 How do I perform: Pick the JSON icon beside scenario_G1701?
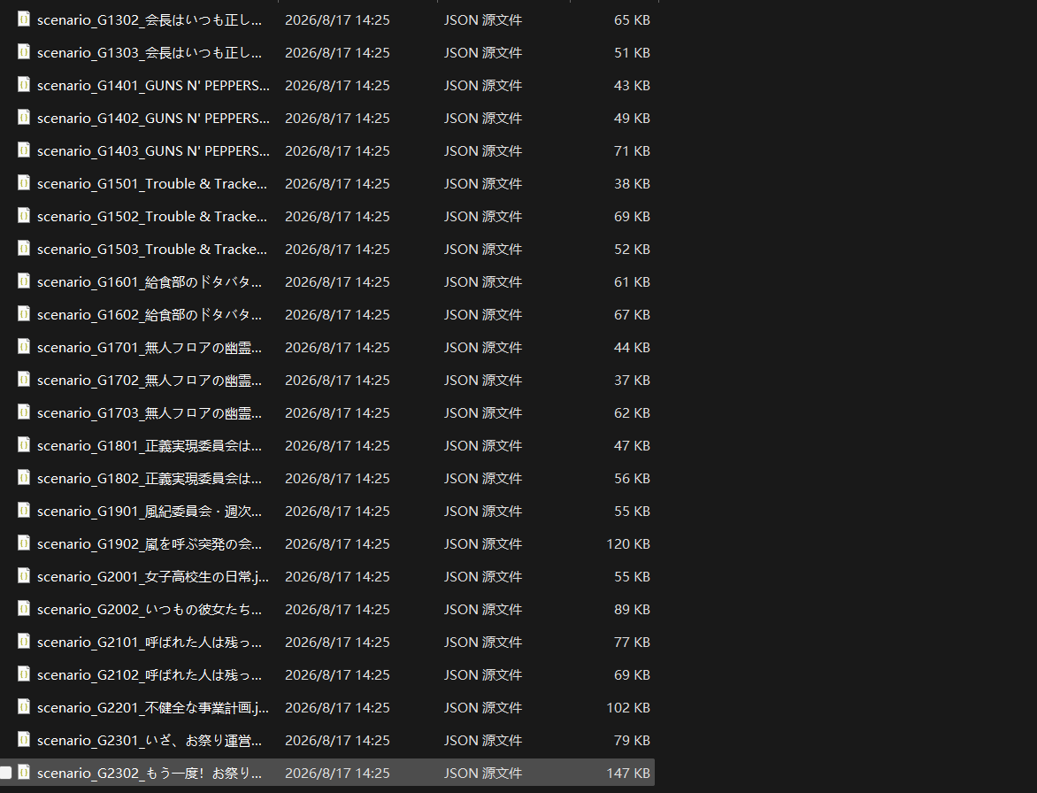[24, 347]
